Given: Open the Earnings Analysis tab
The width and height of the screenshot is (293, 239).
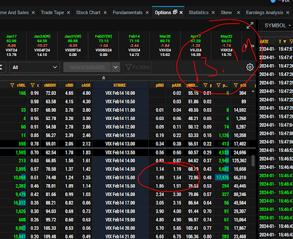Looking at the screenshot, I should coord(264,13).
